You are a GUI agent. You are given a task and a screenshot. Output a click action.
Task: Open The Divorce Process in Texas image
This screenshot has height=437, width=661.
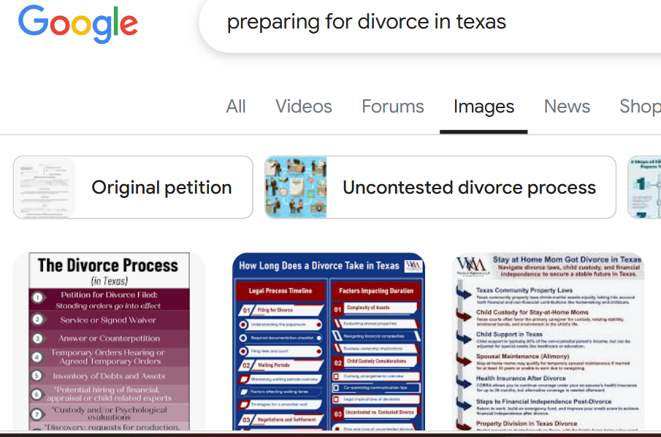click(x=109, y=341)
